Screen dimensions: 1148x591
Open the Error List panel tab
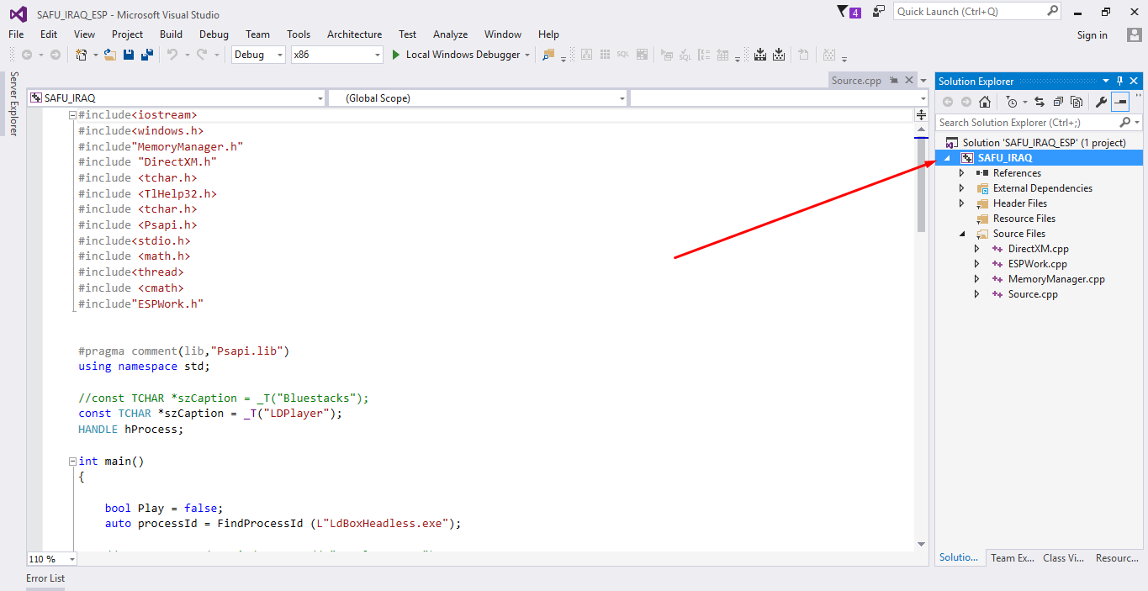coord(45,578)
